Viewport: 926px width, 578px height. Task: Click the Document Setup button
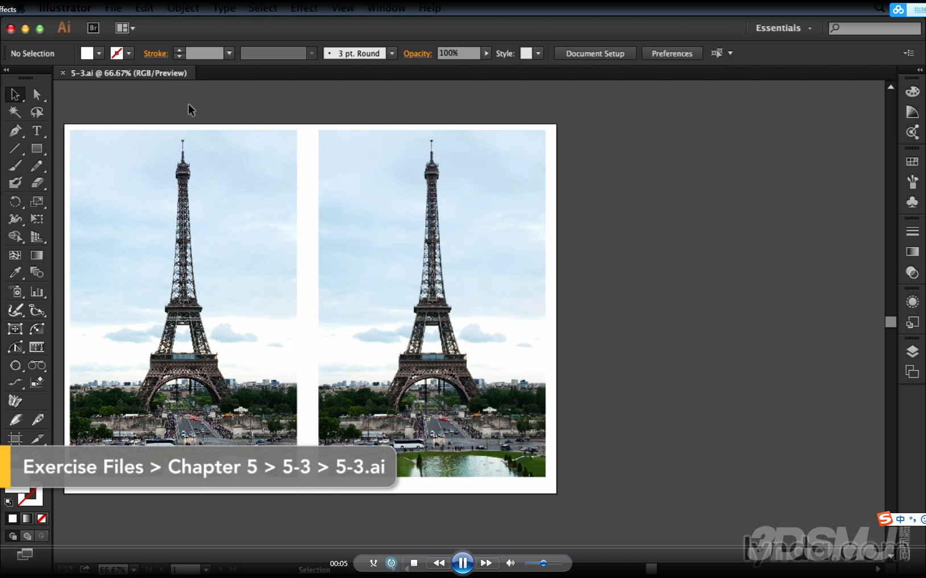[595, 53]
